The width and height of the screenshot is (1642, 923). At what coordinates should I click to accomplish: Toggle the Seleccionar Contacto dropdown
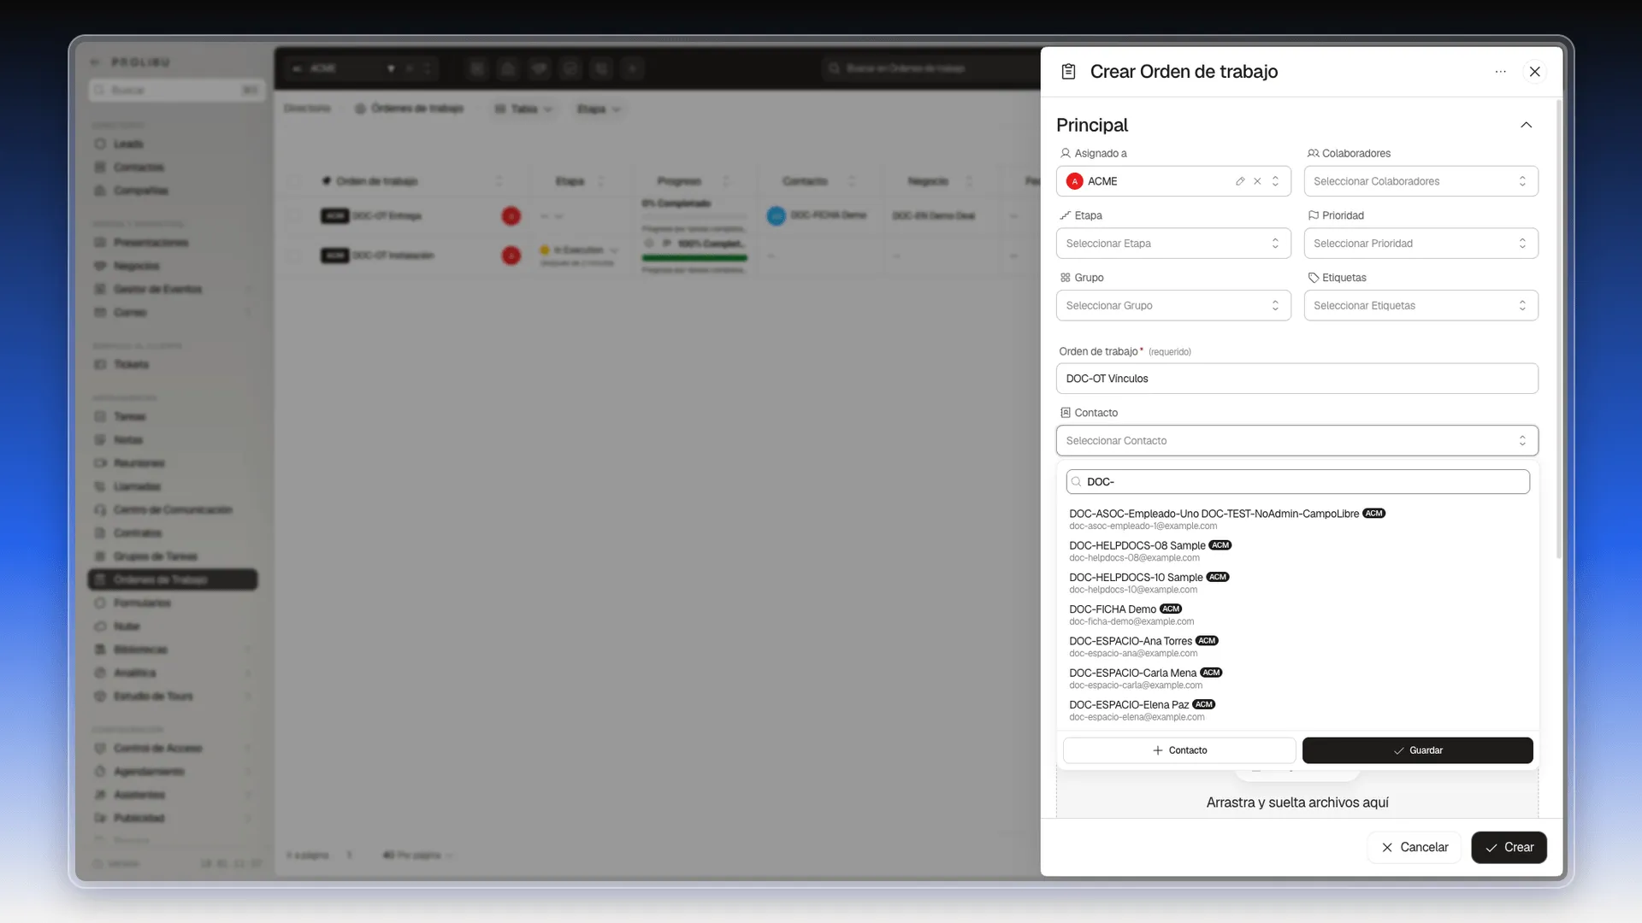point(1296,440)
